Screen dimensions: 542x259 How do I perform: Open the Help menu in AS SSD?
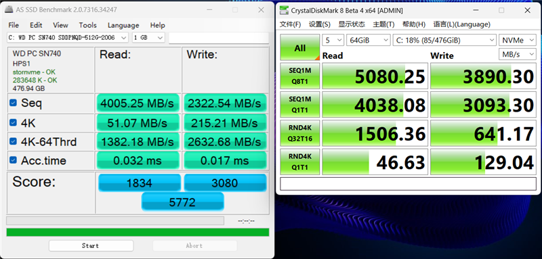point(157,25)
